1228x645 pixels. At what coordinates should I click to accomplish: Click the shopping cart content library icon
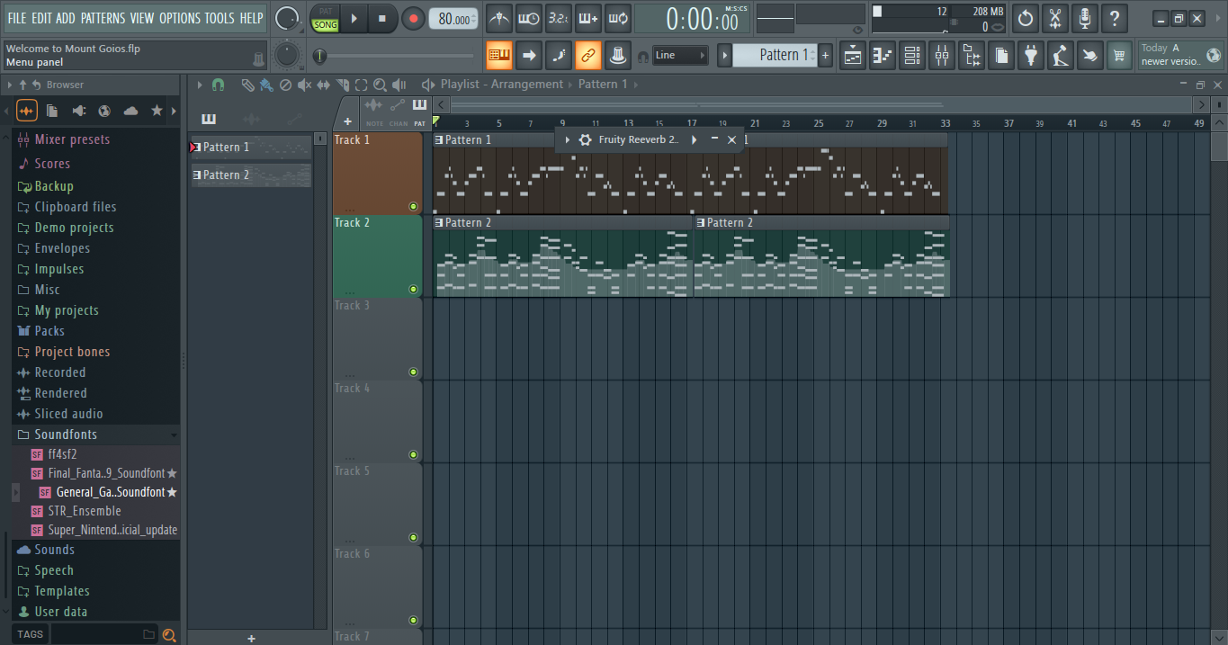click(x=1120, y=55)
